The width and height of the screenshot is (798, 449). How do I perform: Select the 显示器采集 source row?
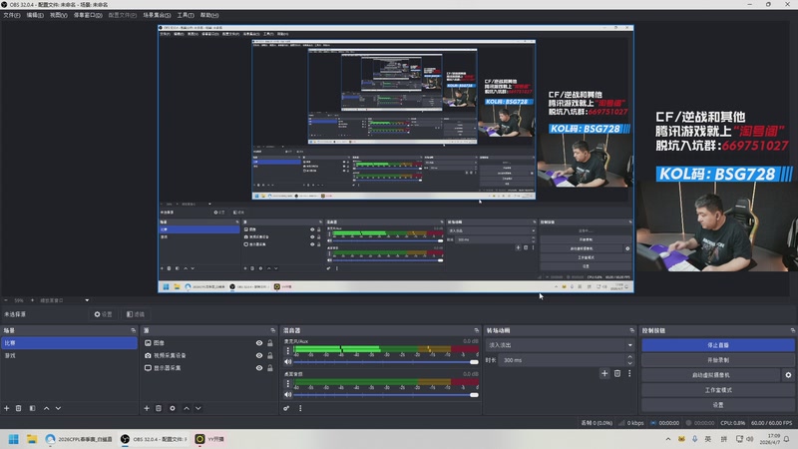tap(208, 367)
